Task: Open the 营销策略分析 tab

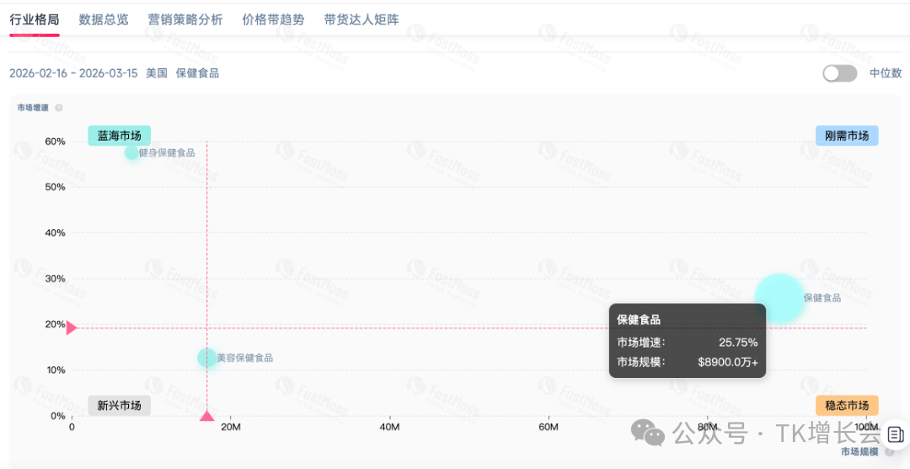Action: [185, 19]
